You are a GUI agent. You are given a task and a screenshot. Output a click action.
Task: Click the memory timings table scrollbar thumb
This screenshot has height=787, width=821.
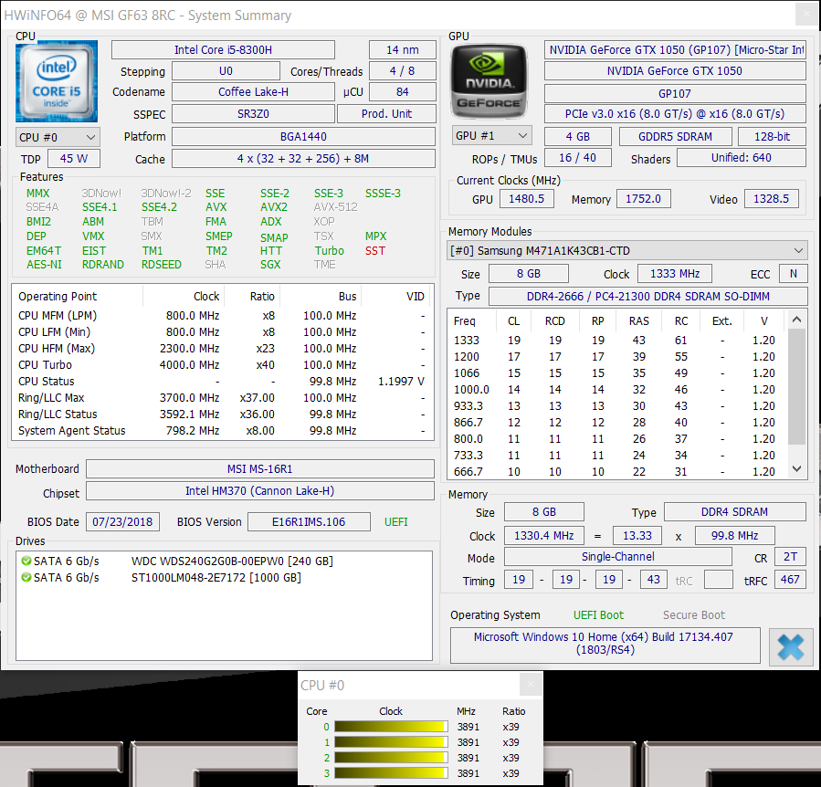797,386
